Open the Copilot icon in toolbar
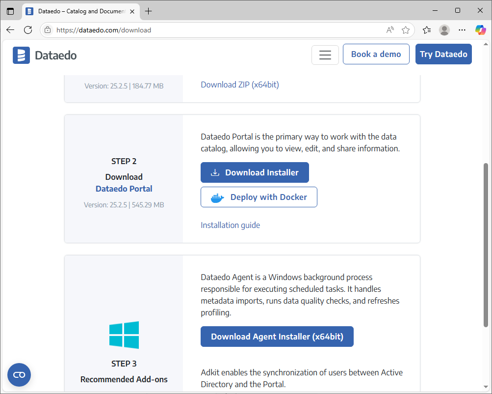The image size is (492, 394). 480,30
